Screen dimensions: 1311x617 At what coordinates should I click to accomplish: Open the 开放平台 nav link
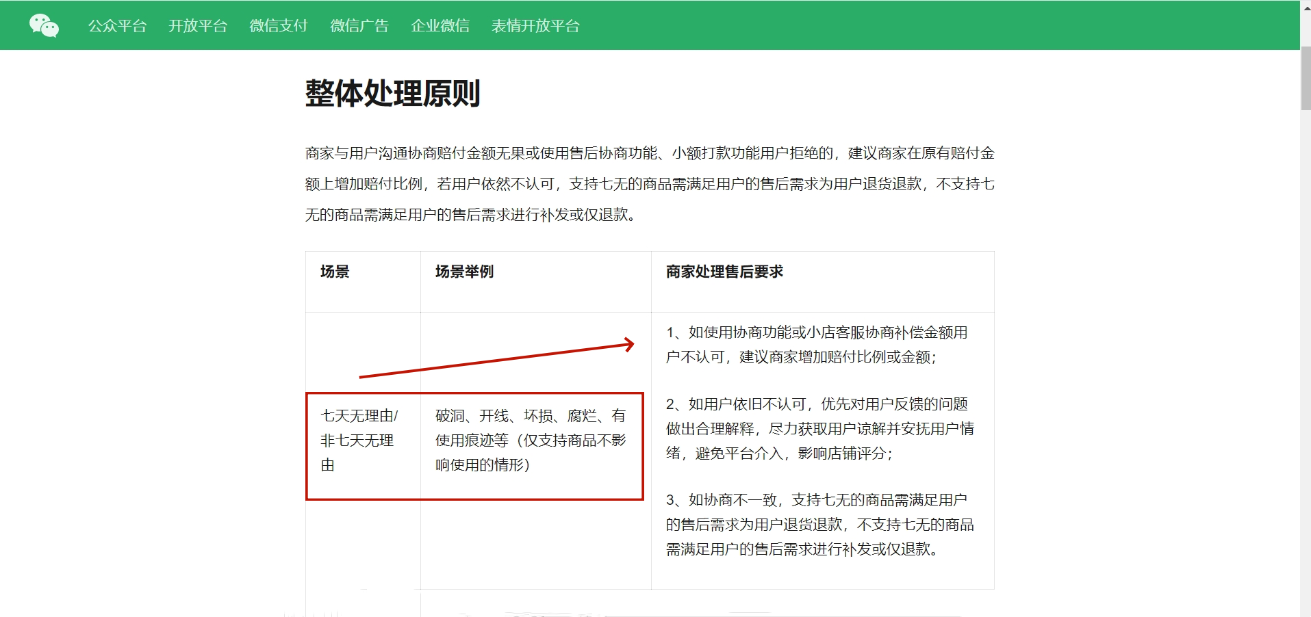(198, 26)
